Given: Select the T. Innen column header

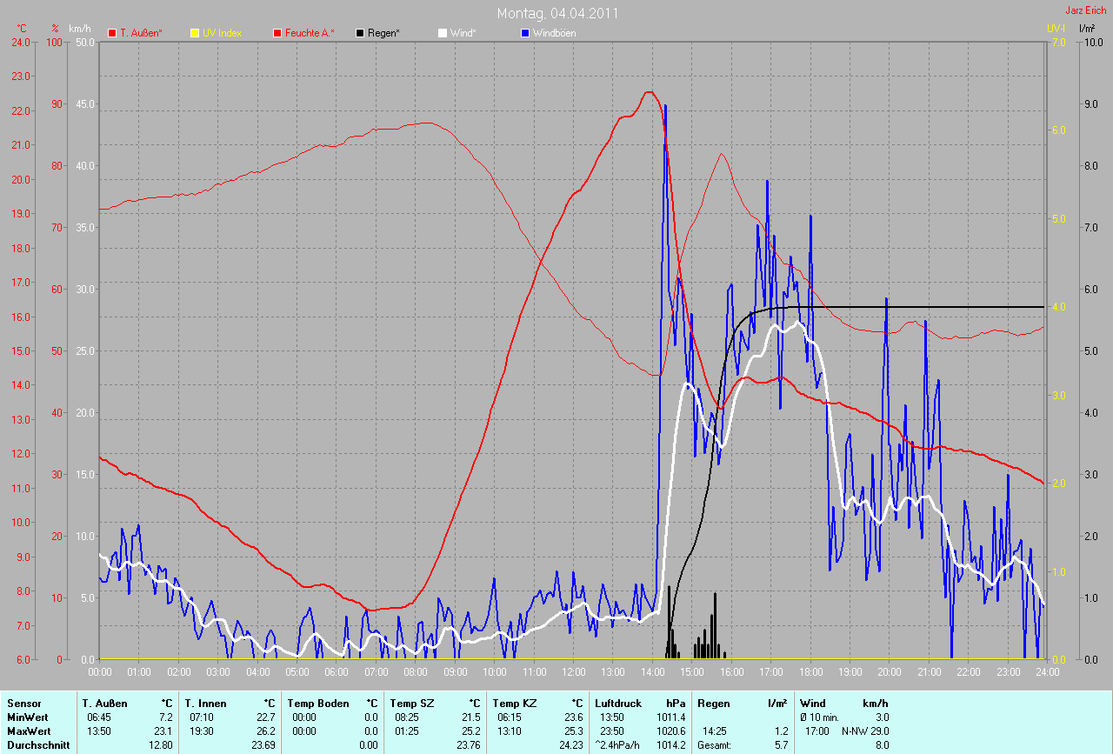Looking at the screenshot, I should point(205,703).
